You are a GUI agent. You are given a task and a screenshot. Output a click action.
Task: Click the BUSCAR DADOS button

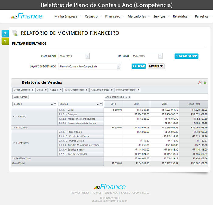coord(186,56)
